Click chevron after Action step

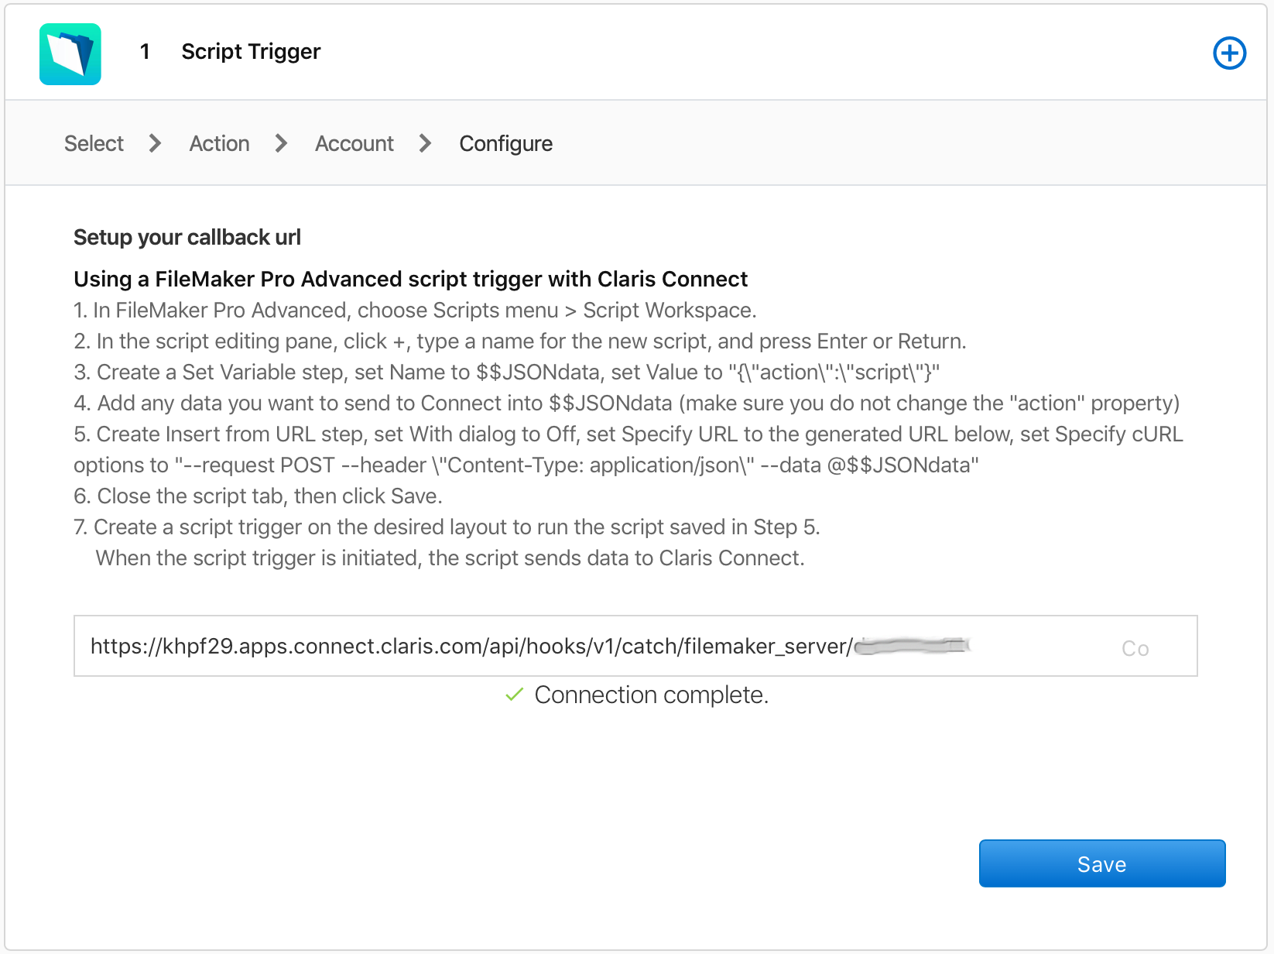(281, 143)
